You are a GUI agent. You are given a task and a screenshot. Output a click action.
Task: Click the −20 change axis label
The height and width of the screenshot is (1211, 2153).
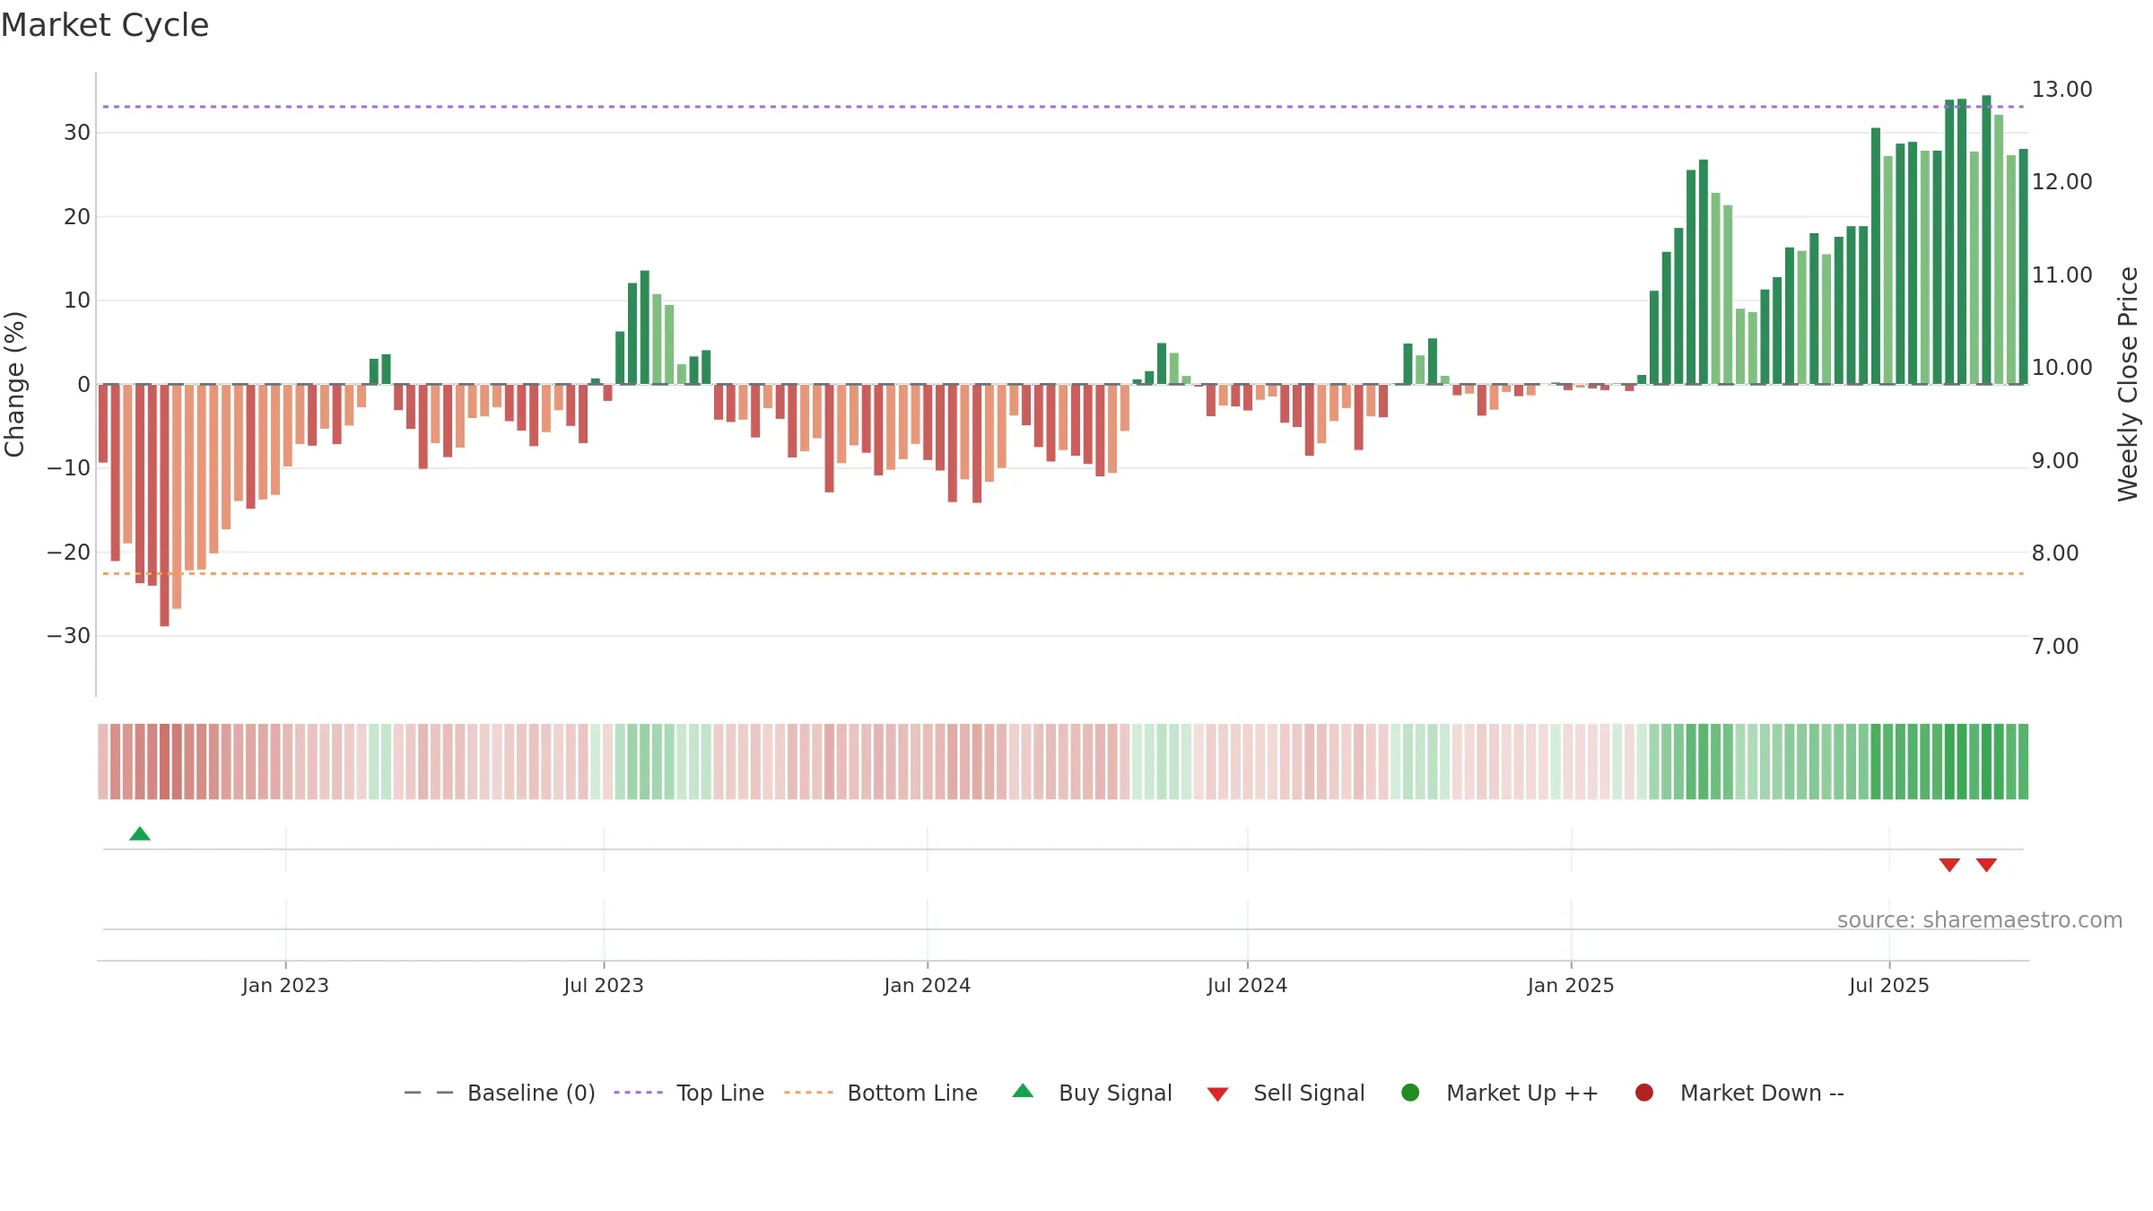pyautogui.click(x=68, y=553)
